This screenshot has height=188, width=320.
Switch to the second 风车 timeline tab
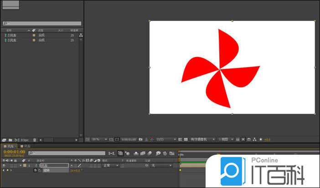coord(27,146)
